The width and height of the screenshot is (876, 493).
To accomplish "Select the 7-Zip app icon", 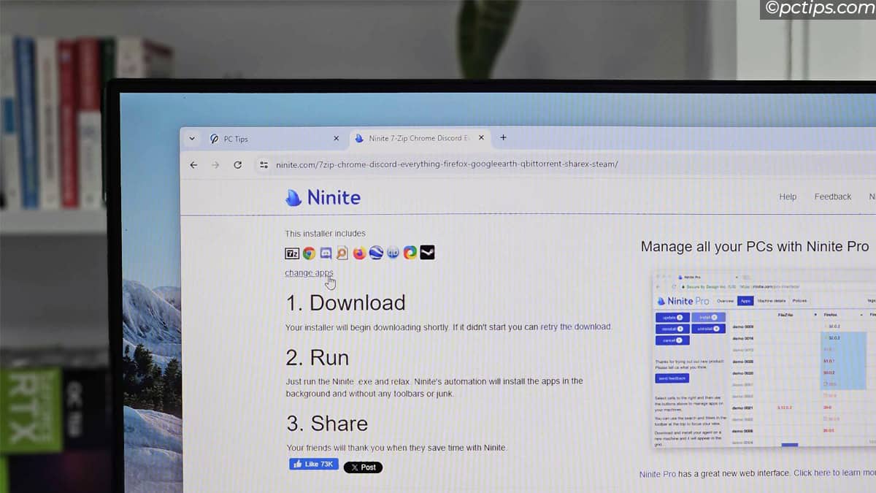I will [291, 253].
